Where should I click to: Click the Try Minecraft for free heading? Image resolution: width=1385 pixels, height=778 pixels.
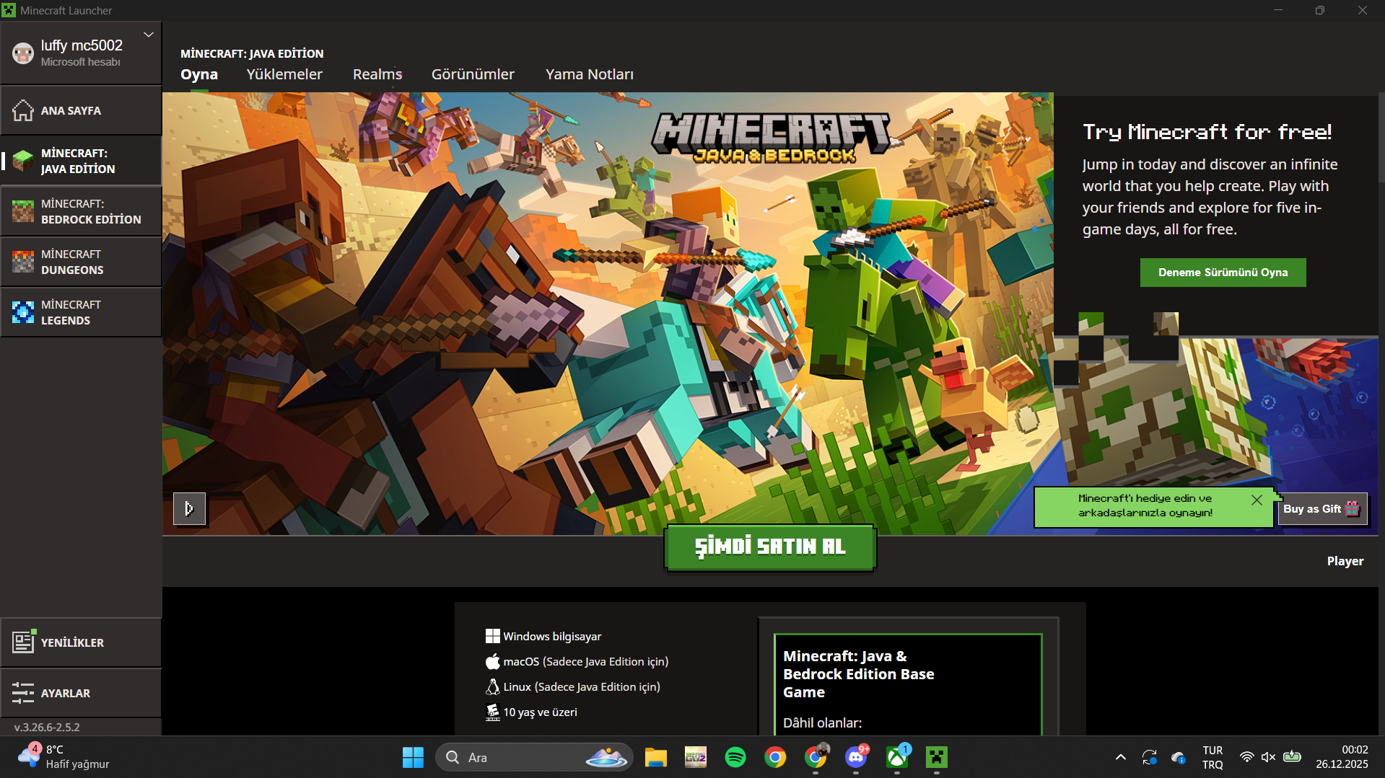(x=1207, y=132)
